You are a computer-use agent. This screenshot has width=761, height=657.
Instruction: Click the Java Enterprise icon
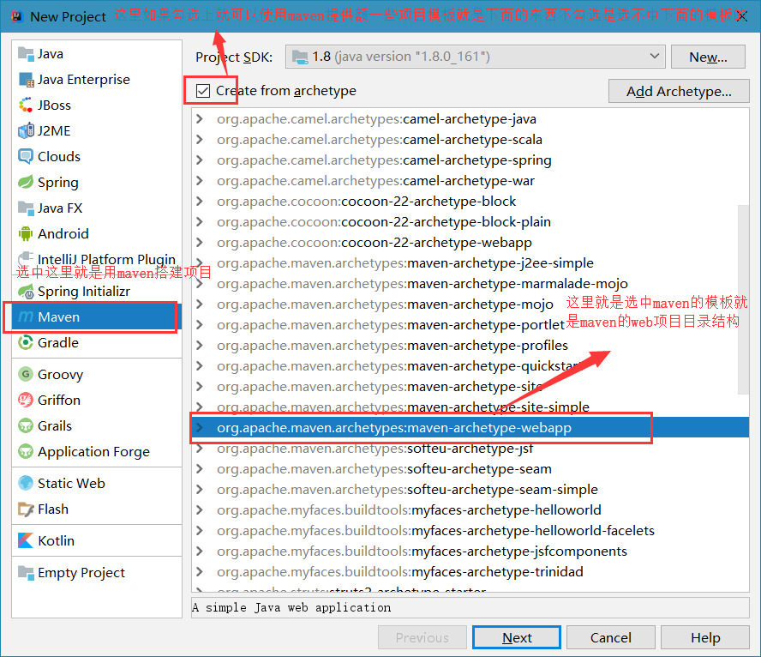pos(26,79)
